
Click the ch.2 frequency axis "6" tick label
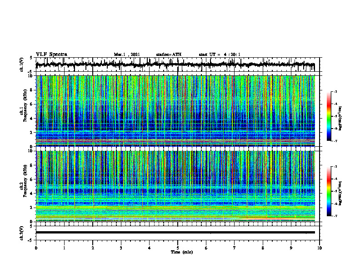(x=32, y=179)
